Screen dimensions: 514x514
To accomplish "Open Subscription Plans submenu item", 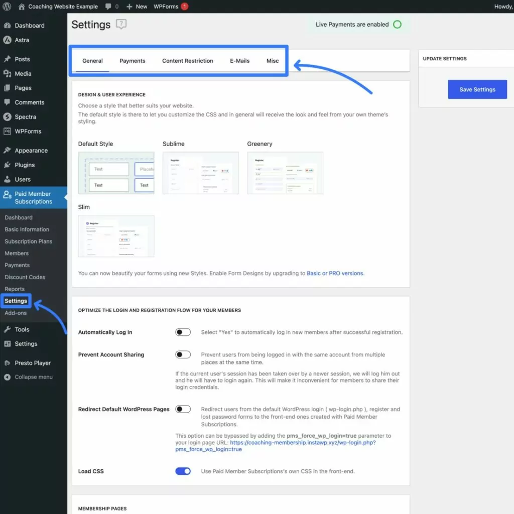I will [x=29, y=241].
